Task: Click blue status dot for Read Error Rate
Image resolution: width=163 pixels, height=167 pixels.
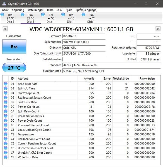Action: [x=6, y=84]
